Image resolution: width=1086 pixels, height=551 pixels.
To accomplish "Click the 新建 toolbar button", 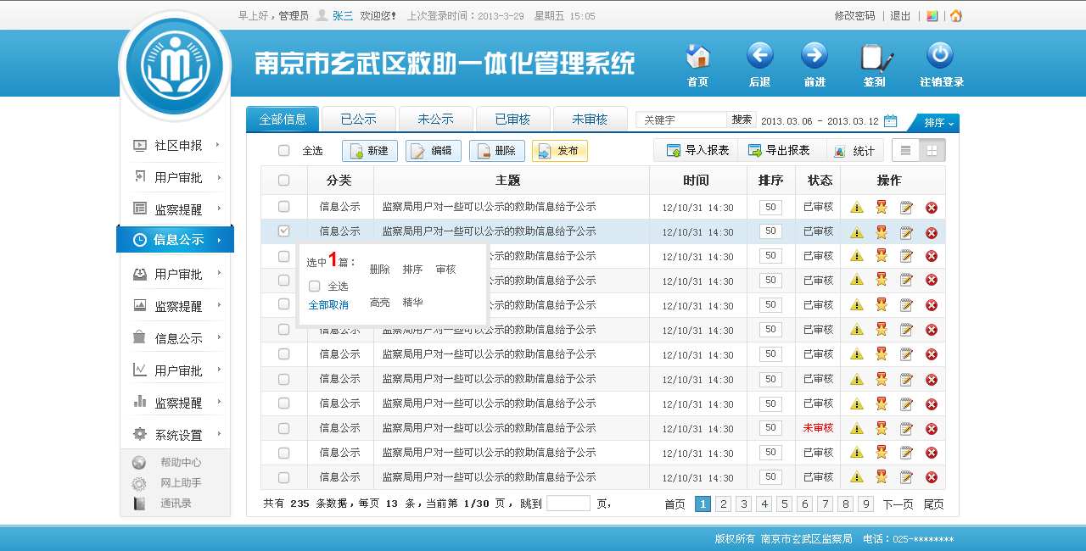I will click(370, 151).
